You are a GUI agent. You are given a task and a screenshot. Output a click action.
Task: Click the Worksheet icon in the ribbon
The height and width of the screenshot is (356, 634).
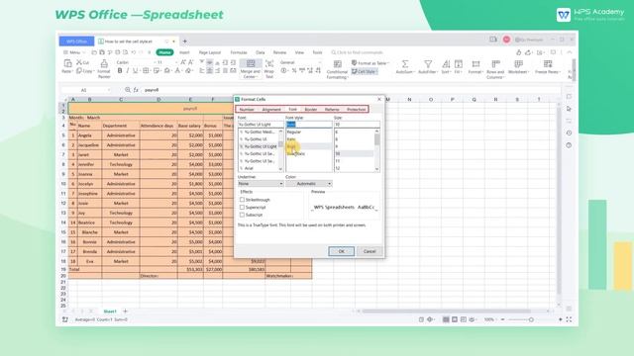pyautogui.click(x=518, y=63)
